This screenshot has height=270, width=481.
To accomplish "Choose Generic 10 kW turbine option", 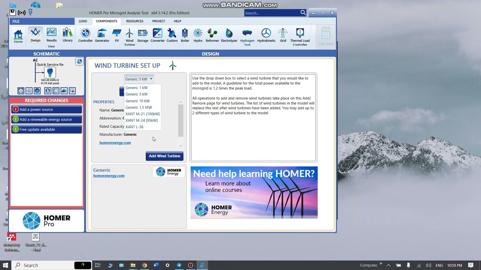I will click(138, 101).
